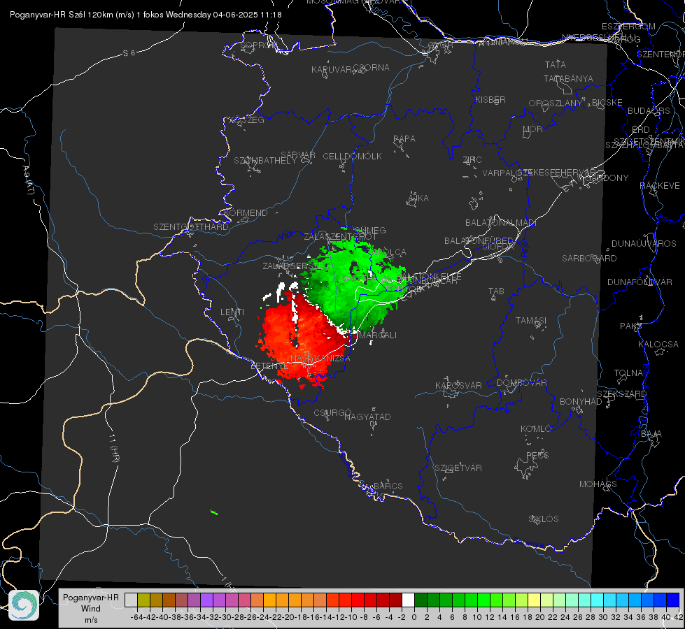Click the BALATONFÜRED city label
Viewport: 685px width, 629px height.
click(479, 241)
